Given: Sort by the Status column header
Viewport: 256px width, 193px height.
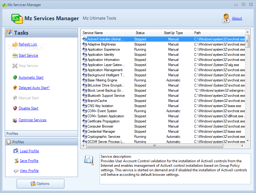Looking at the screenshot, I should [140, 33].
